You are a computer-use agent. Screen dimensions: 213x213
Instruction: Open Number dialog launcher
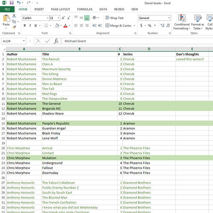pos(170,33)
